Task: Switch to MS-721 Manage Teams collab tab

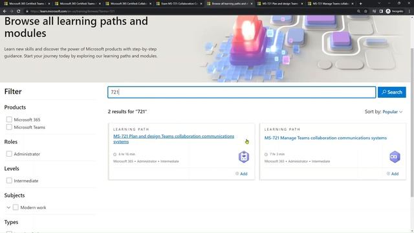Action: 331,4
